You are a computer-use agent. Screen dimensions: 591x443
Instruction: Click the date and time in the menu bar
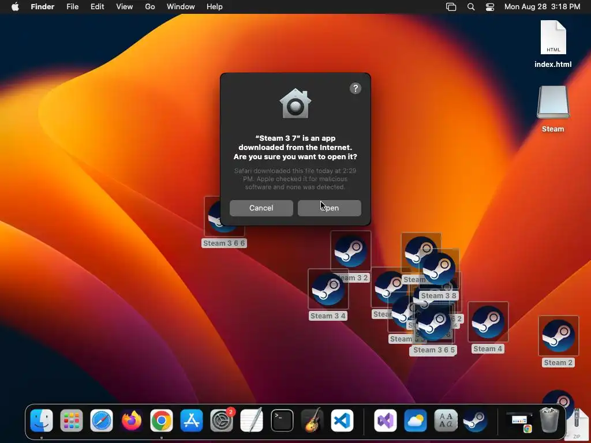tap(542, 7)
